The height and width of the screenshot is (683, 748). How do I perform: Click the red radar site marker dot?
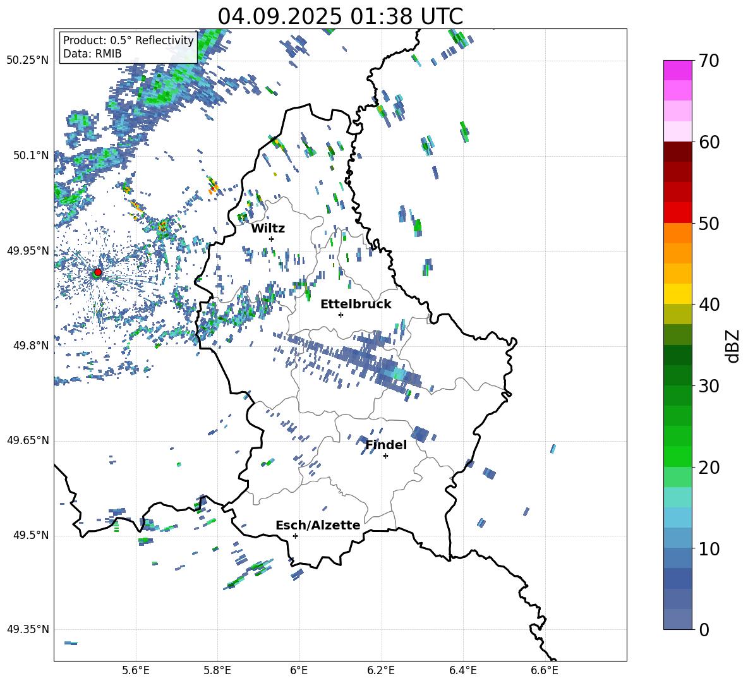point(98,272)
